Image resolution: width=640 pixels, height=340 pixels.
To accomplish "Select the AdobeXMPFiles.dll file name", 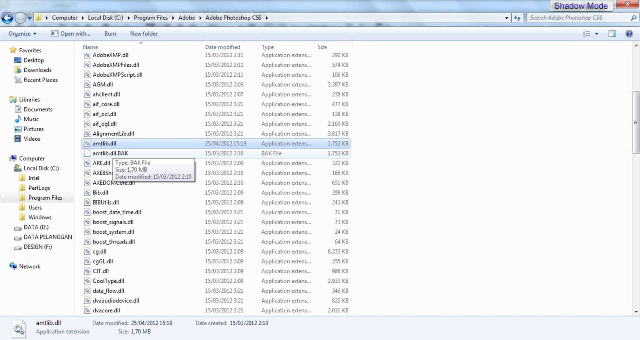I will 116,65.
